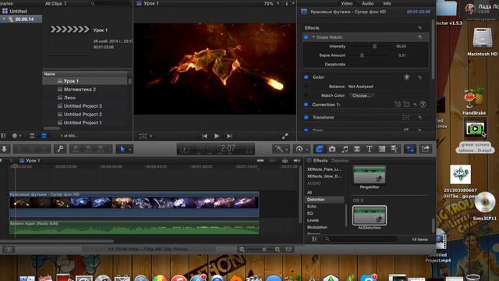499x281 pixels.
Task: Open the viewer Transform tool icon
Action: pos(143,136)
